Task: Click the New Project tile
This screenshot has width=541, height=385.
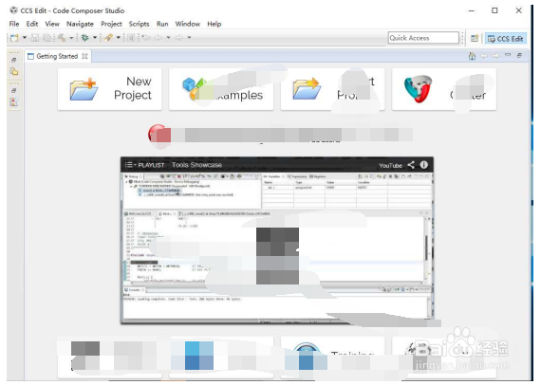Action: tap(110, 89)
